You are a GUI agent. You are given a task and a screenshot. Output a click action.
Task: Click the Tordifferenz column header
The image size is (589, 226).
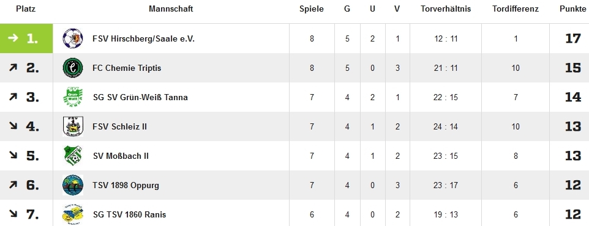[x=516, y=9]
